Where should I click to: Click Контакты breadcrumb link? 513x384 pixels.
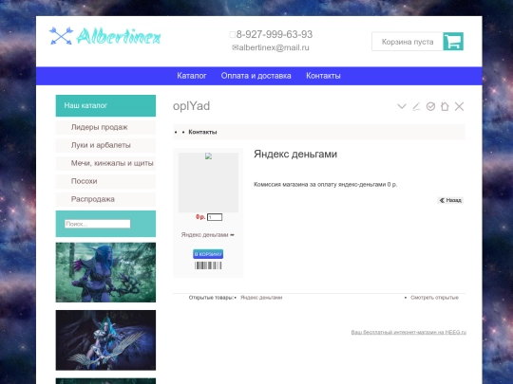pyautogui.click(x=202, y=132)
